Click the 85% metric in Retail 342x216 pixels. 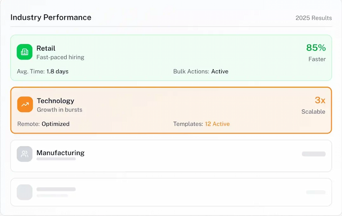pyautogui.click(x=315, y=47)
